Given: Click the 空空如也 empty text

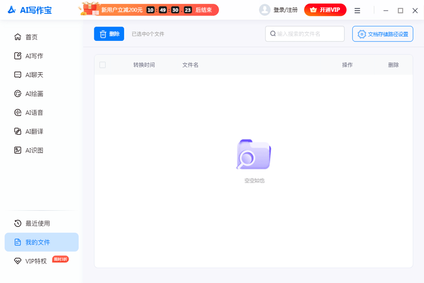Looking at the screenshot, I should (x=254, y=181).
